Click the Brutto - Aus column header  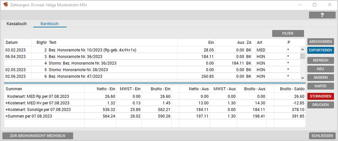(x=251, y=89)
